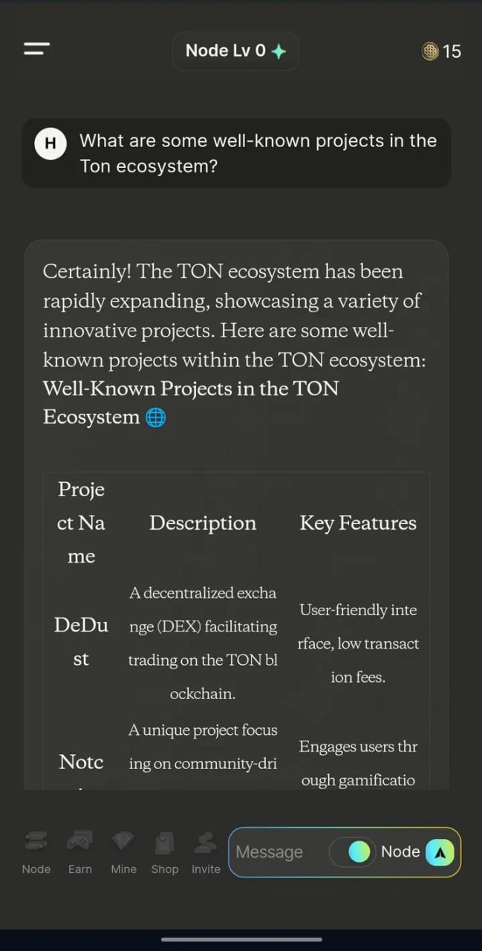
Task: Toggle the Node mode switch in message bar
Action: [x=352, y=852]
